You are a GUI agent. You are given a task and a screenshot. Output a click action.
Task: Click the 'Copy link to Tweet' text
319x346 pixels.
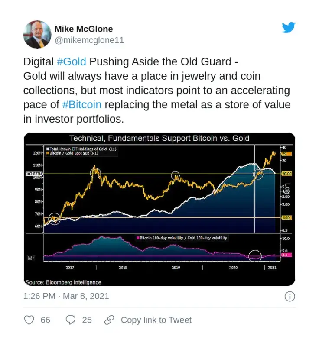pyautogui.click(x=156, y=320)
